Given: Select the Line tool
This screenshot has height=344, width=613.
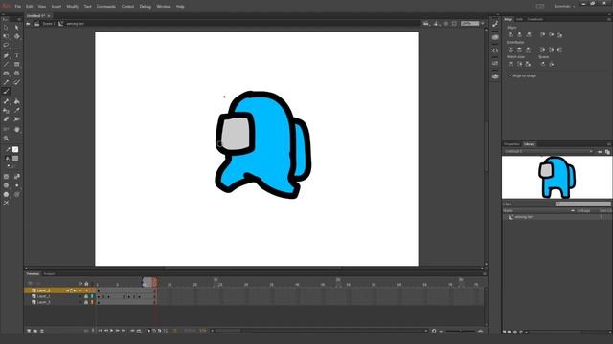Looking at the screenshot, I should click(6, 64).
